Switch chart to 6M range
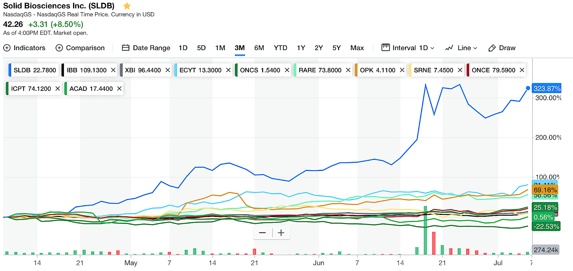The image size is (573, 271). [259, 48]
